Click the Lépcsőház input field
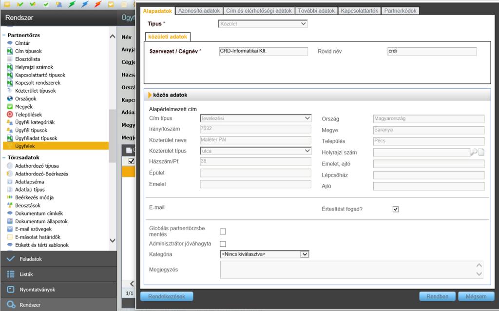 429,175
